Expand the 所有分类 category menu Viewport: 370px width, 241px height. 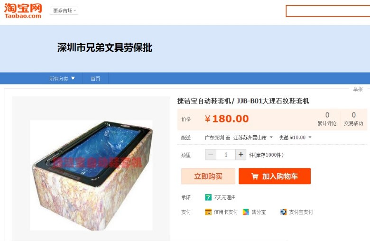[x=62, y=79]
